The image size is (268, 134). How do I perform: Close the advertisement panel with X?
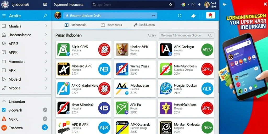coord(265,4)
